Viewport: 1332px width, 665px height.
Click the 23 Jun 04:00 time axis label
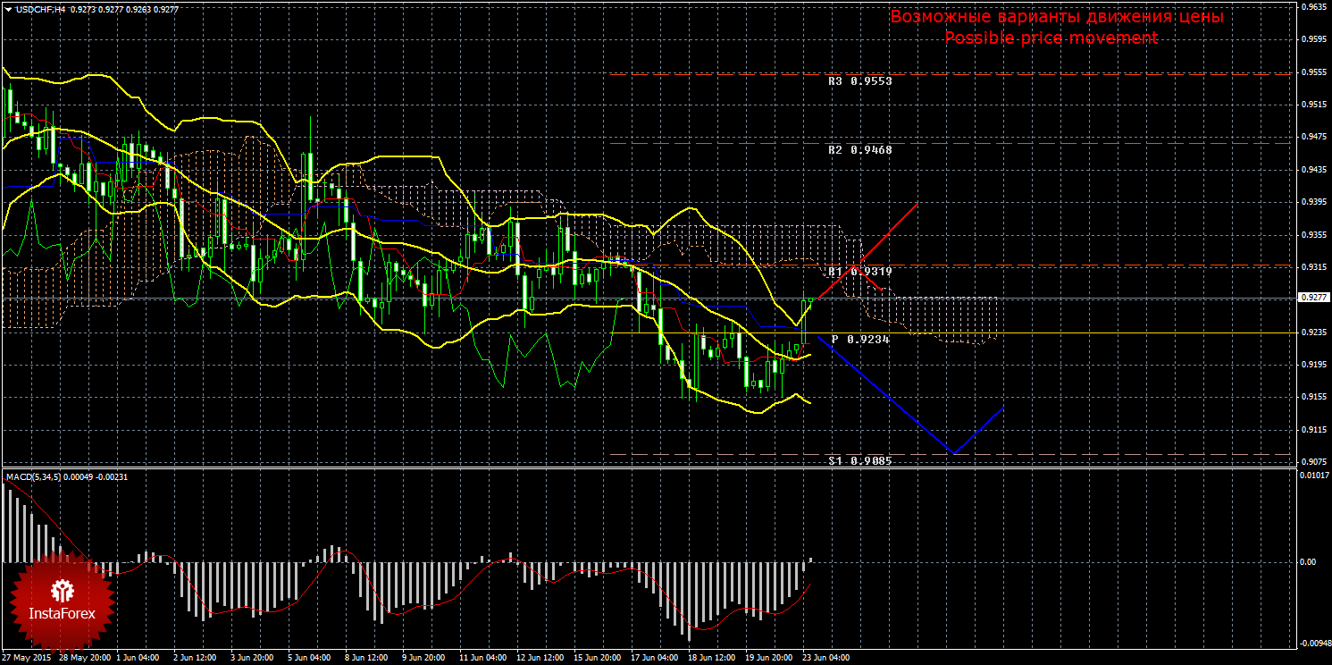(825, 657)
